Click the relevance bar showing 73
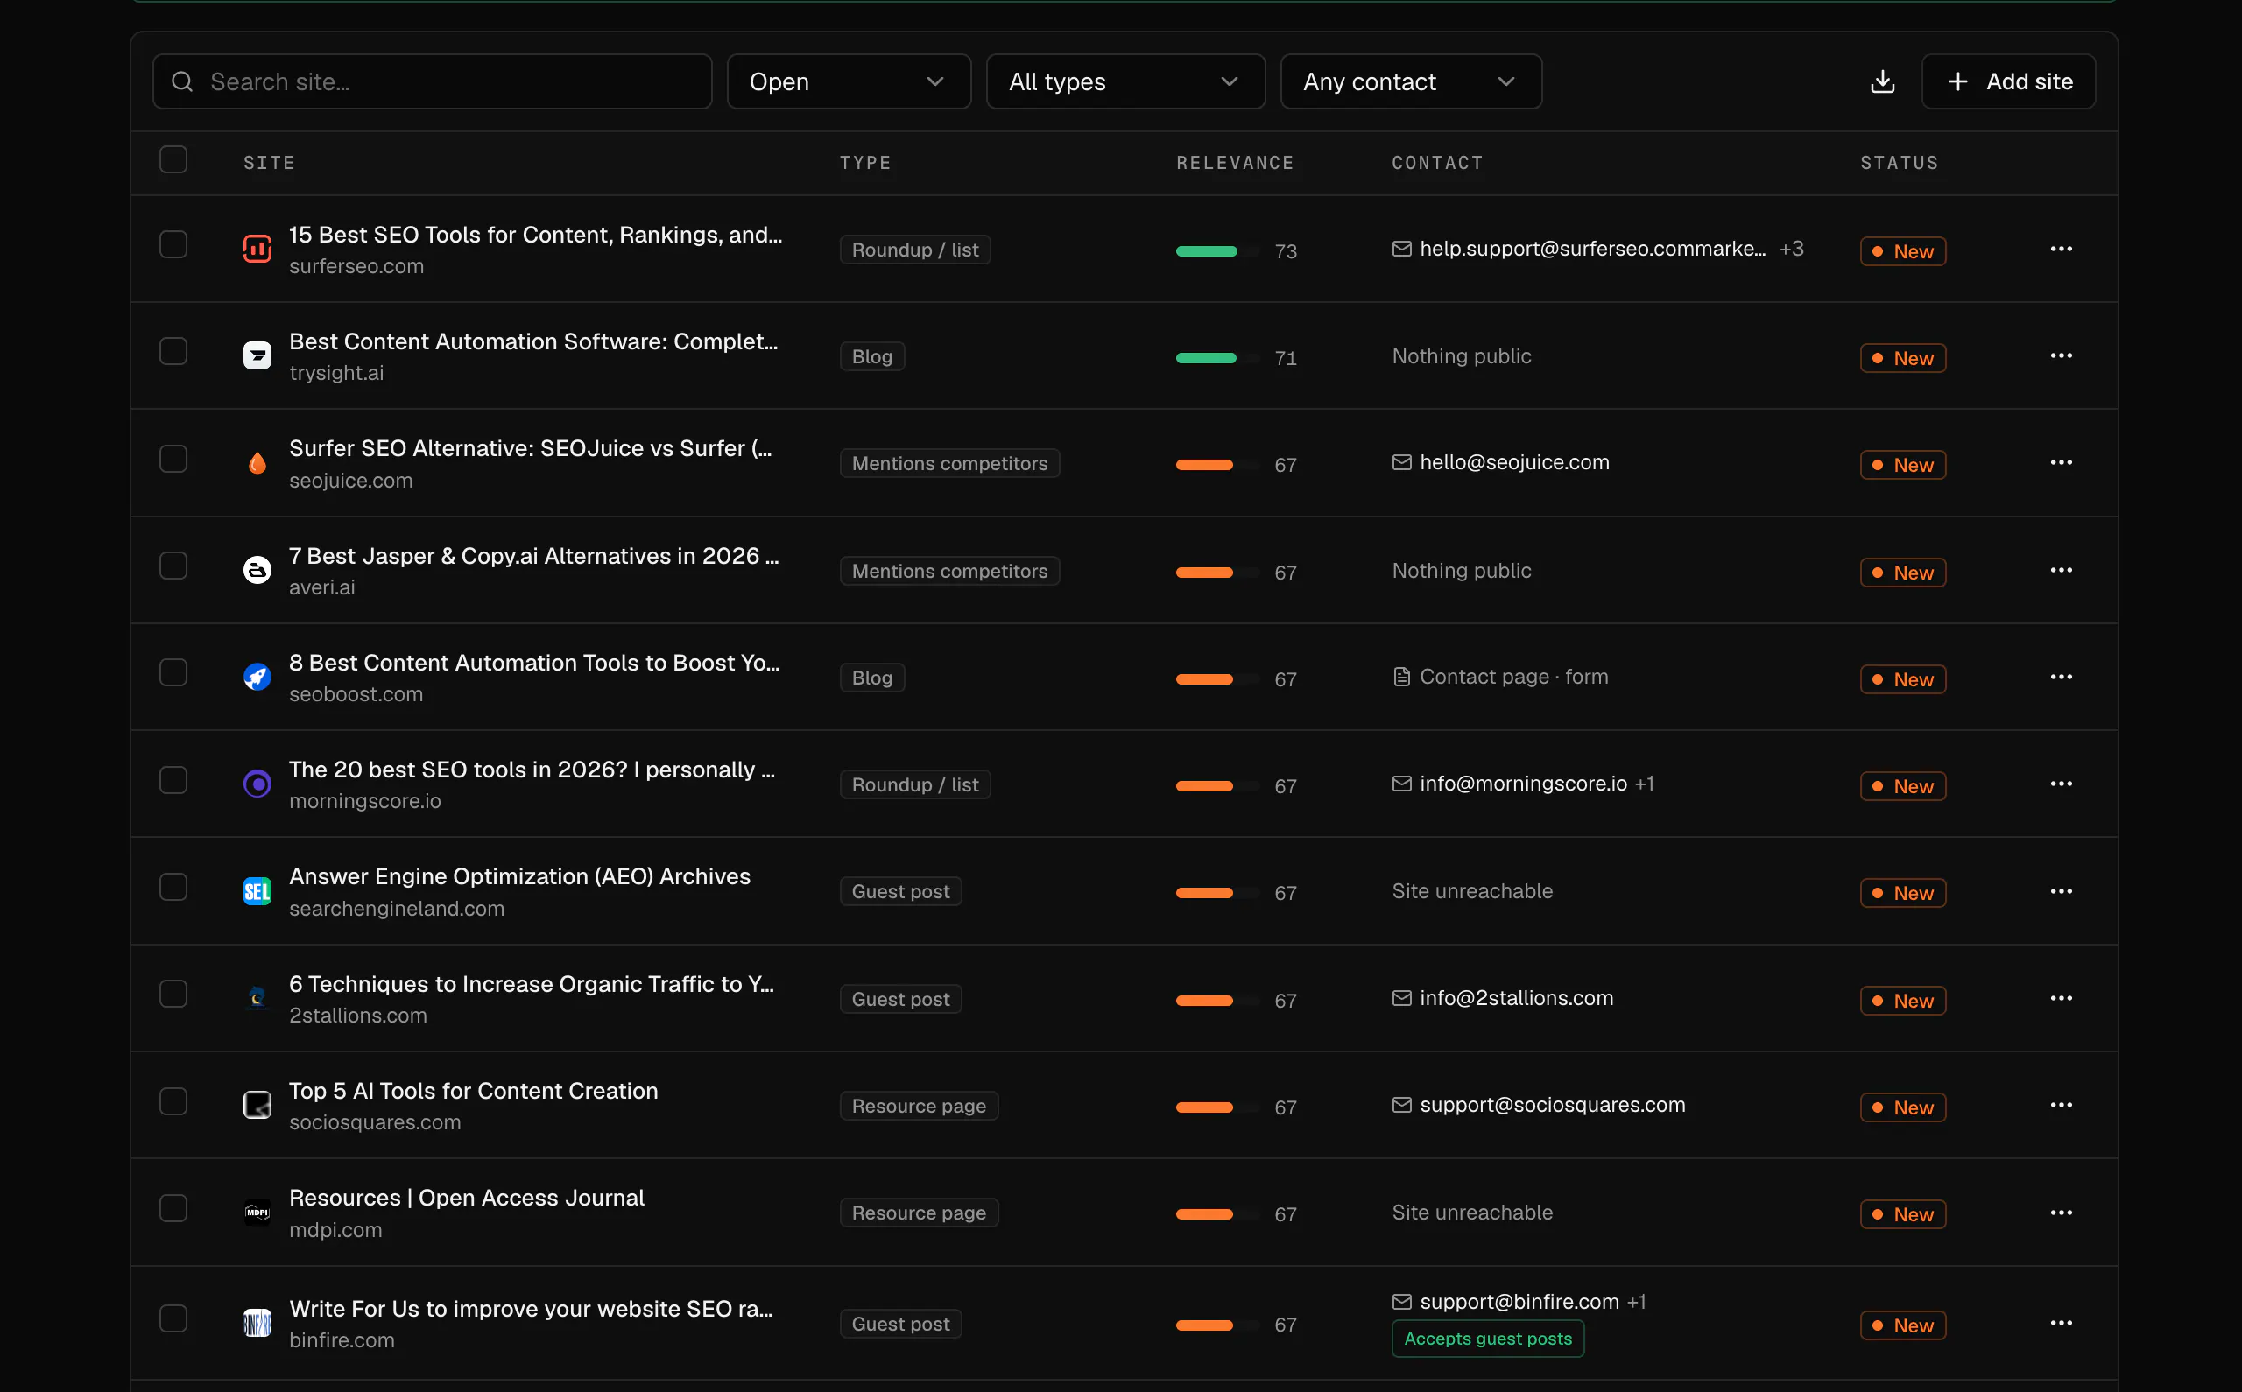Image resolution: width=2242 pixels, height=1392 pixels. (x=1217, y=251)
